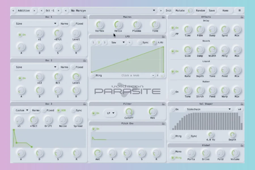Viewport: 255px width, 170px height.
Task: Toggle the Vol Shaper panel lock icon
Action: tap(242, 104)
